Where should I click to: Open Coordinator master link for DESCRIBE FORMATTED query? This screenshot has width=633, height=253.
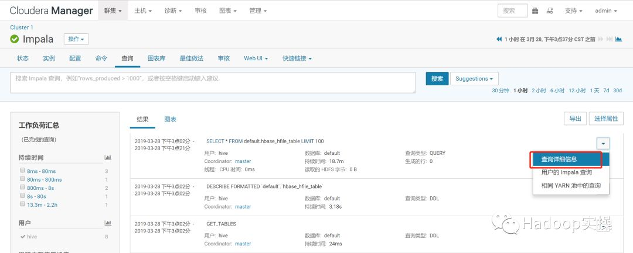pos(243,206)
